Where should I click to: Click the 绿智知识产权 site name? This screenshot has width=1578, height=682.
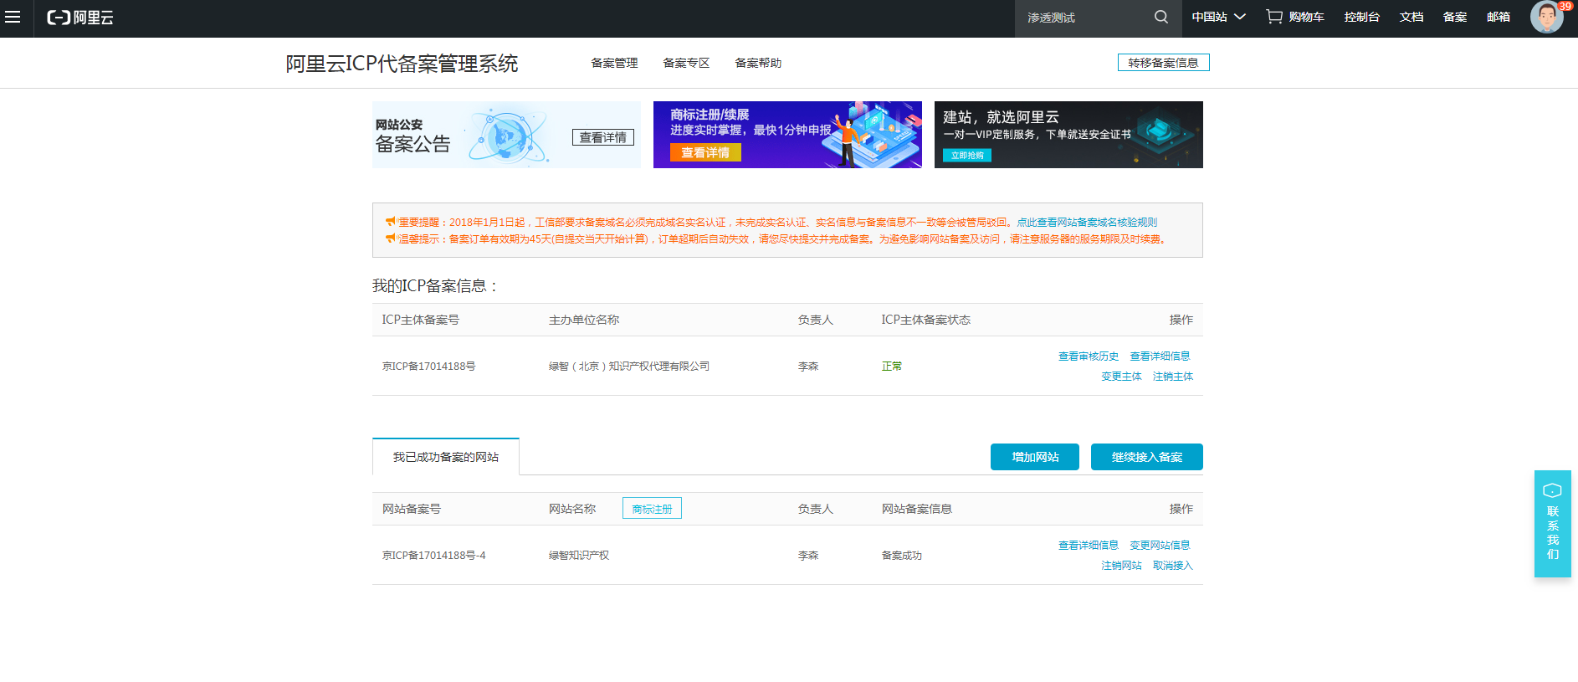(579, 556)
